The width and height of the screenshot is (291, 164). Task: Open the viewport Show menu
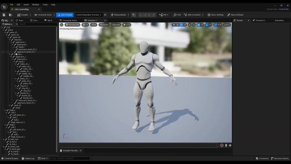pyautogui.click(x=94, y=25)
